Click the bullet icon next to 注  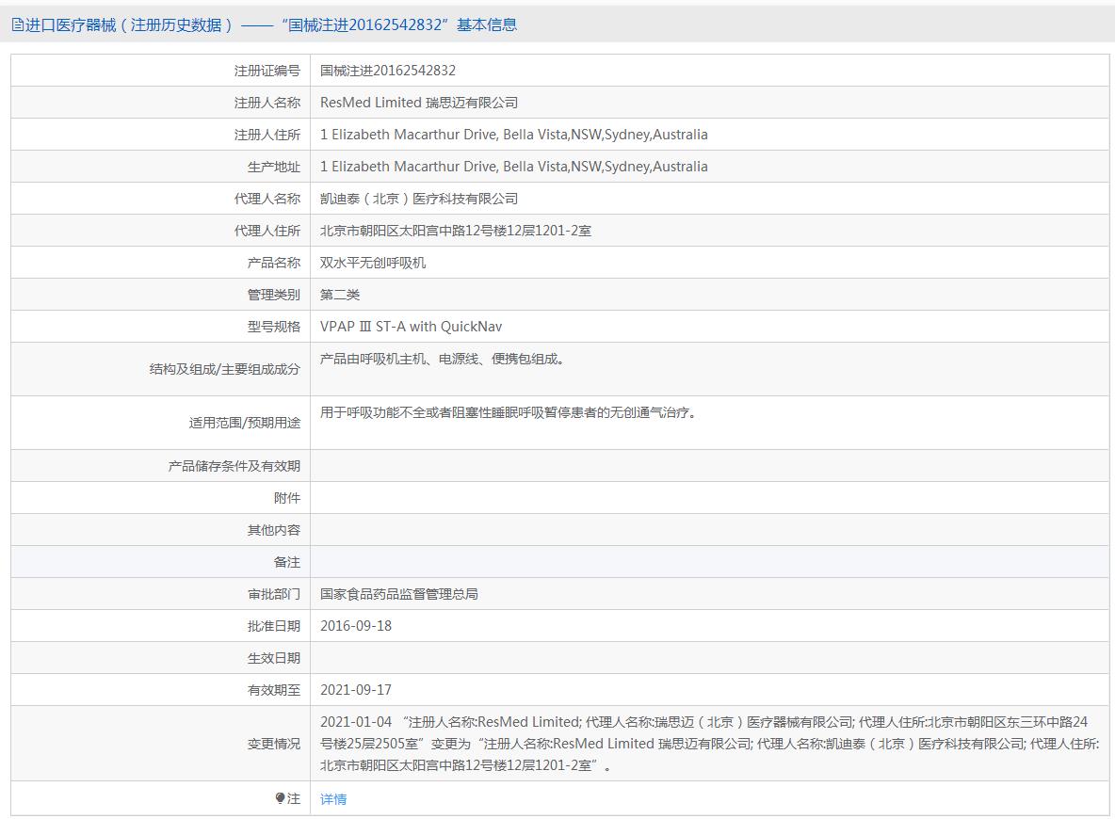[x=280, y=798]
